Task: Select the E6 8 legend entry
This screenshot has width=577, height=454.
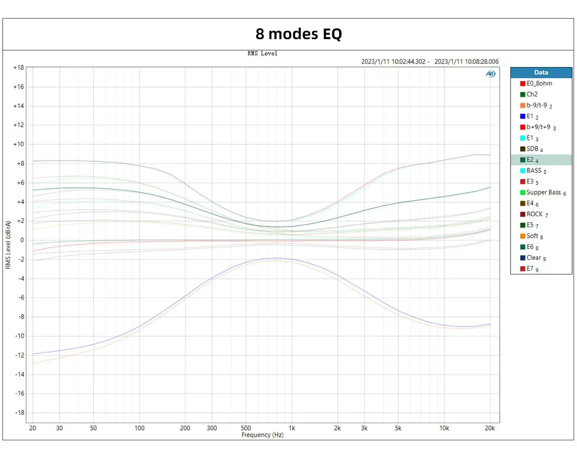Action: pos(529,247)
